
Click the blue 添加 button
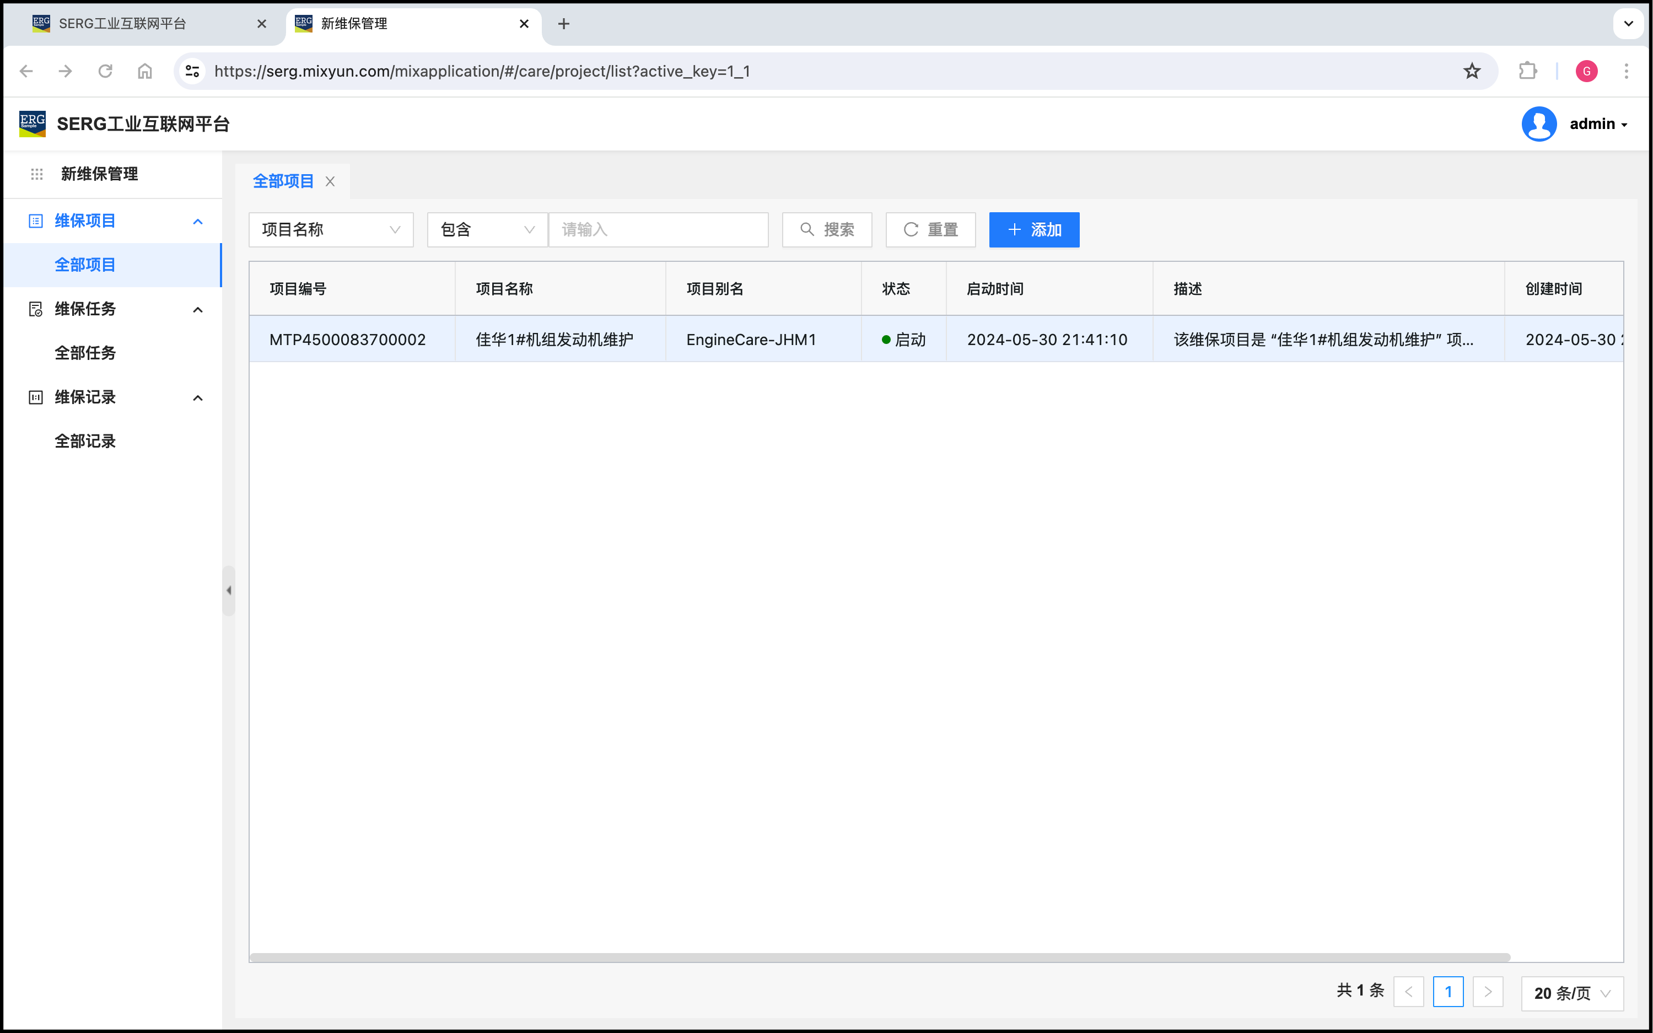pyautogui.click(x=1033, y=229)
